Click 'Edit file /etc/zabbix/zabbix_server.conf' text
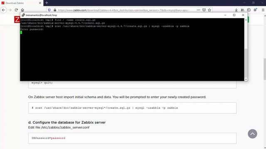This screenshot has height=149, width=266. pos(59,127)
